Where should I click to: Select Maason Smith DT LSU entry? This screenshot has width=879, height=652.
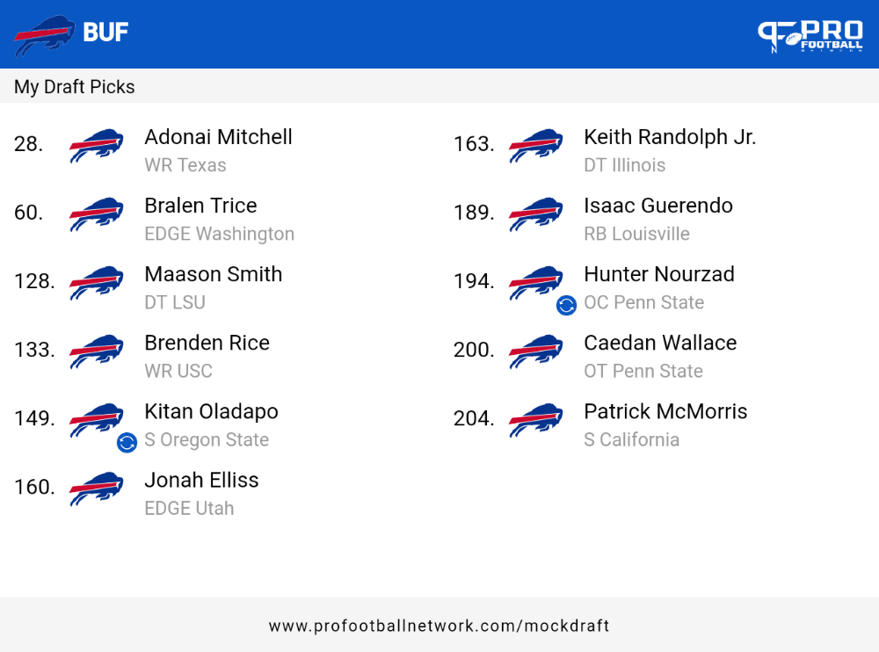tap(213, 287)
